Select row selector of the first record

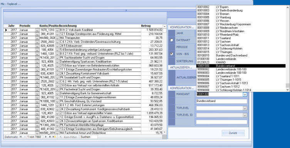point(6,30)
